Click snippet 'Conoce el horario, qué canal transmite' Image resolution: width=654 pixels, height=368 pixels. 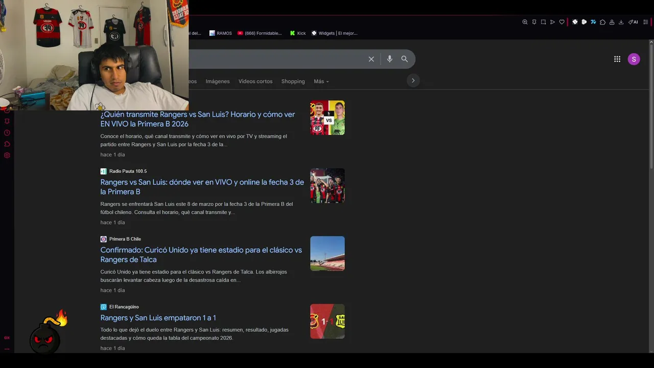coord(194,141)
